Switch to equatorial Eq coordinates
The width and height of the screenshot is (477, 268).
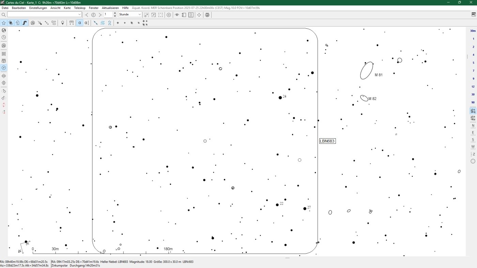coord(473,111)
